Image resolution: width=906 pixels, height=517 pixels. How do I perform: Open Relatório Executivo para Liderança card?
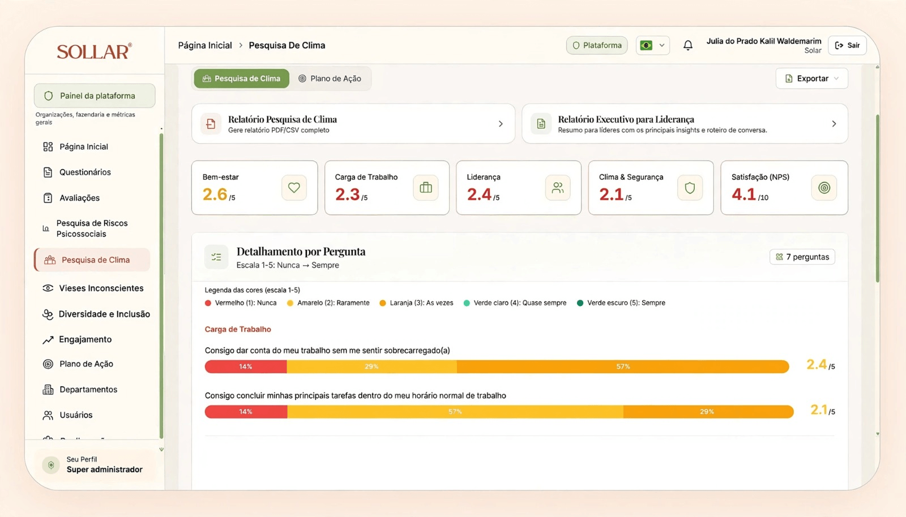(x=685, y=123)
